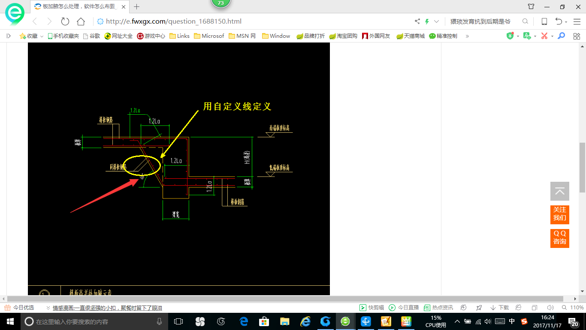
Task: Reload the page with refresh icon
Action: 65,21
